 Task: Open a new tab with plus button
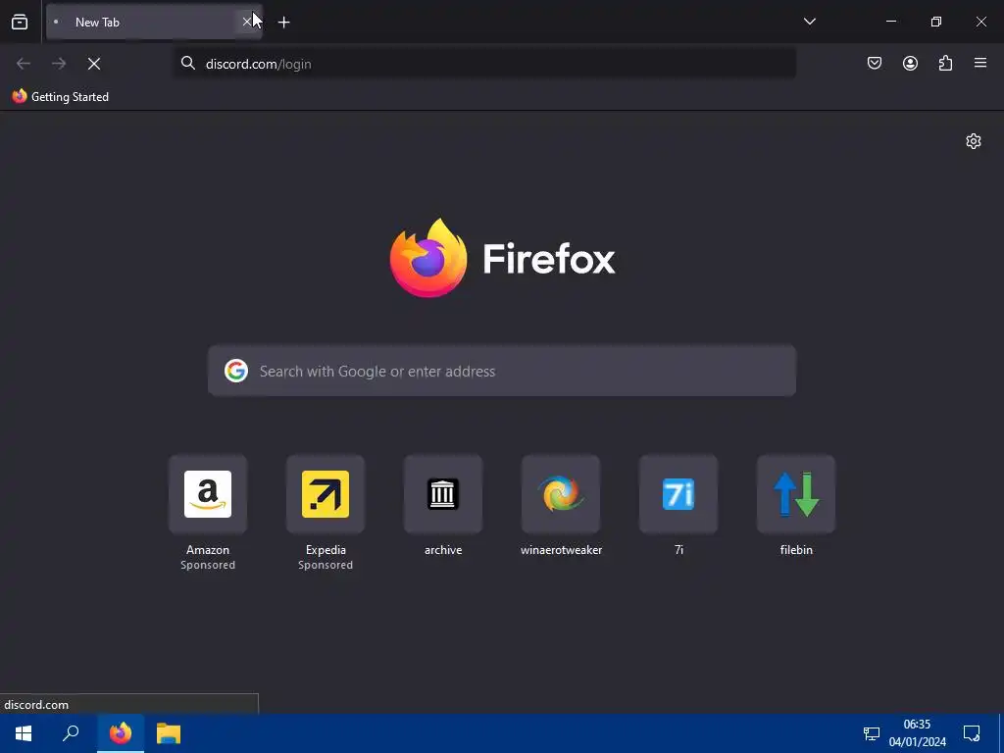pyautogui.click(x=283, y=23)
